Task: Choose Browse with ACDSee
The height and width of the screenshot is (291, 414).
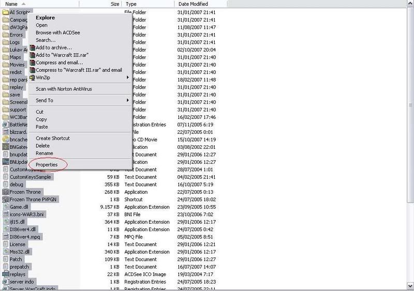Action: click(58, 33)
